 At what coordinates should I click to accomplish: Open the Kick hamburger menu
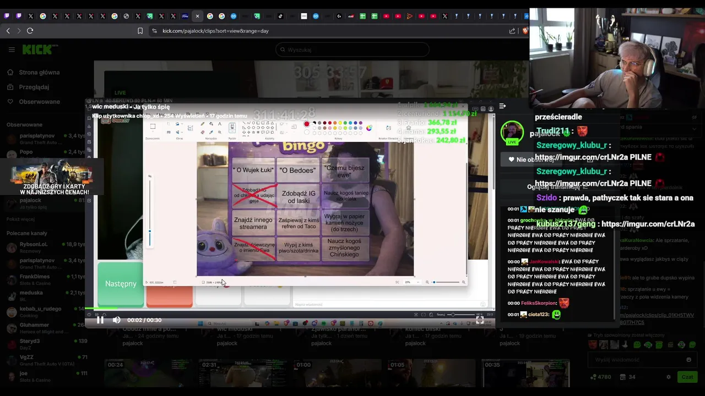(12, 50)
